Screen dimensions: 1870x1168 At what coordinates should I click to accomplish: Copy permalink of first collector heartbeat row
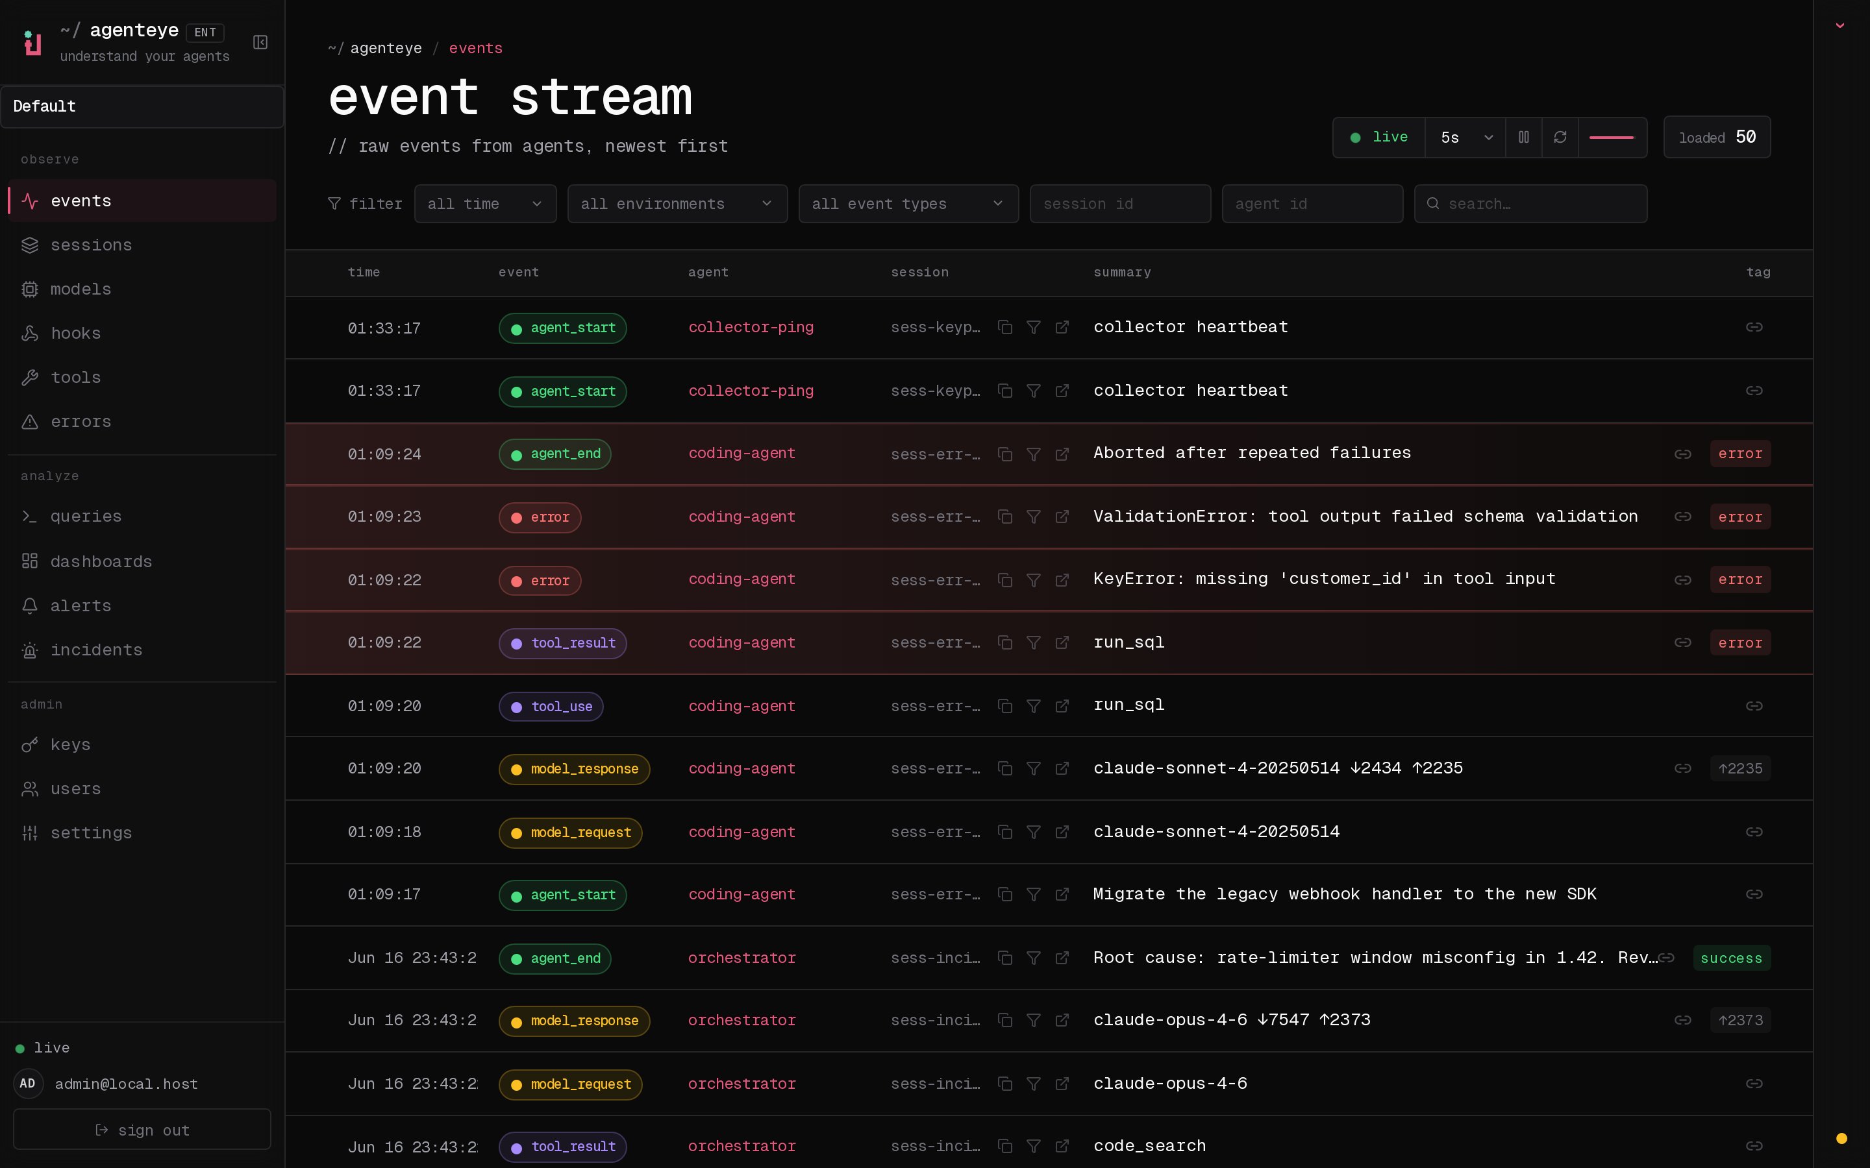point(1754,328)
